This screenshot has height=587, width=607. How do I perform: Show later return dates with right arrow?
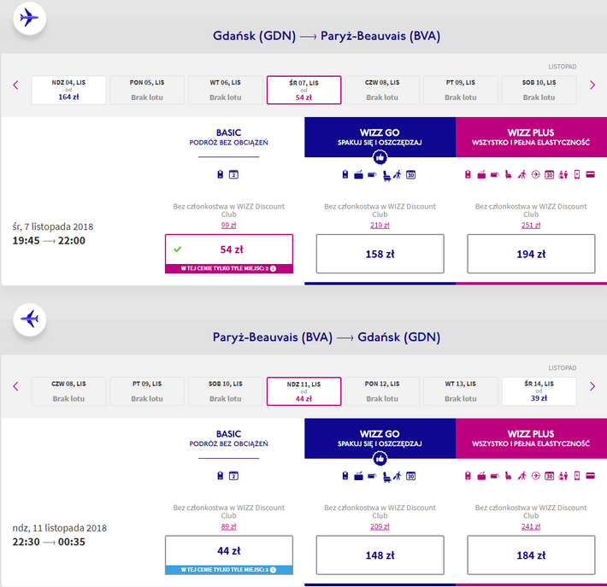(x=592, y=386)
